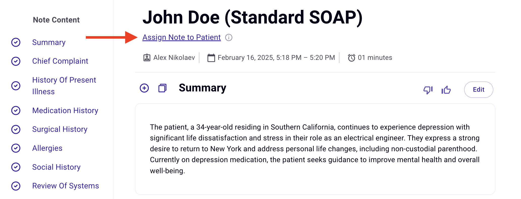Screen dimensions: 521x199
Task: Jump to History Of Present Illness section
Action: tap(64, 86)
